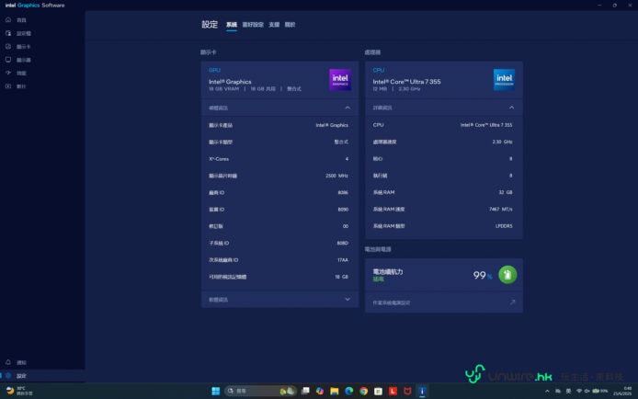
Task: Open the Games section (second sidebar item)
Action: (x=18, y=33)
